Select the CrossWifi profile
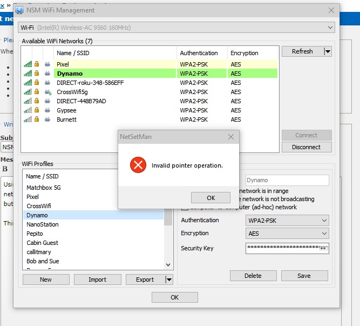 (x=93, y=206)
